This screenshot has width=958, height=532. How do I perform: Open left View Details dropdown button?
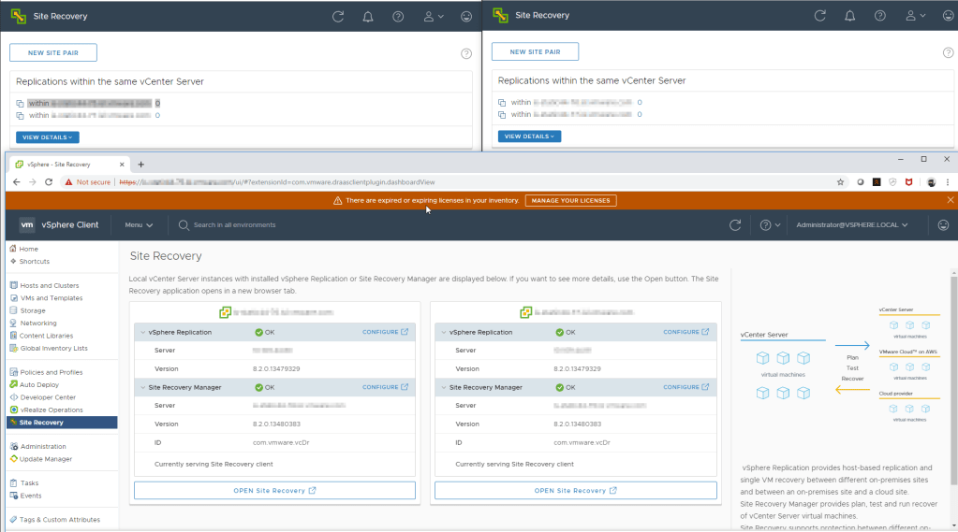click(47, 137)
